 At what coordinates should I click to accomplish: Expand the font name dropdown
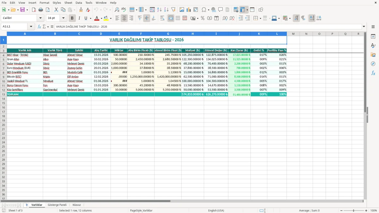point(40,18)
